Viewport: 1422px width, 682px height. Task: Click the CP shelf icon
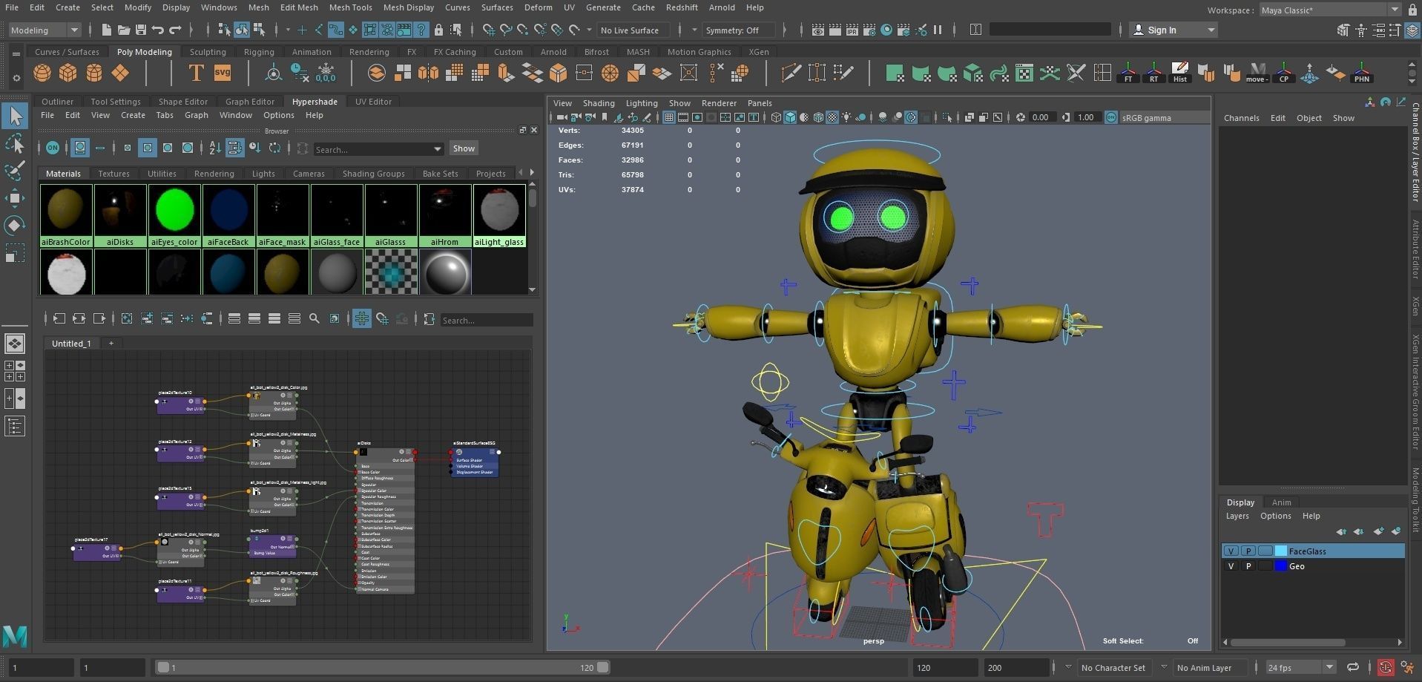pos(1284,73)
